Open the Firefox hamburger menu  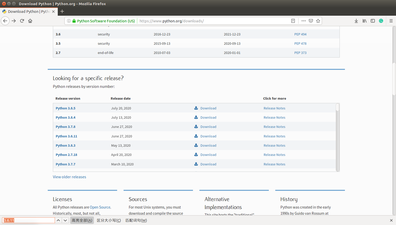(x=391, y=21)
